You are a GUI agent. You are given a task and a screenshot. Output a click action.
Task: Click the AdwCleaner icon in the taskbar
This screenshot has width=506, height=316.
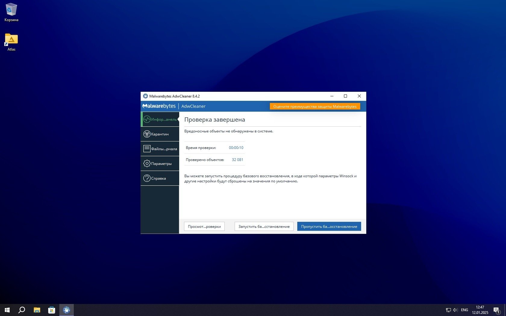(x=67, y=310)
